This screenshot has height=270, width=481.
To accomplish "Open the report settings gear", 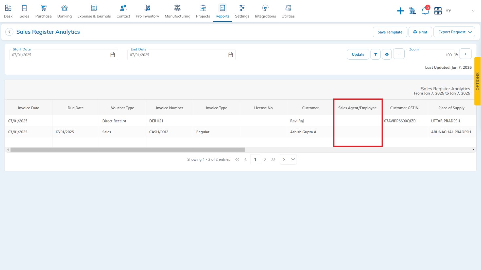I will [387, 54].
